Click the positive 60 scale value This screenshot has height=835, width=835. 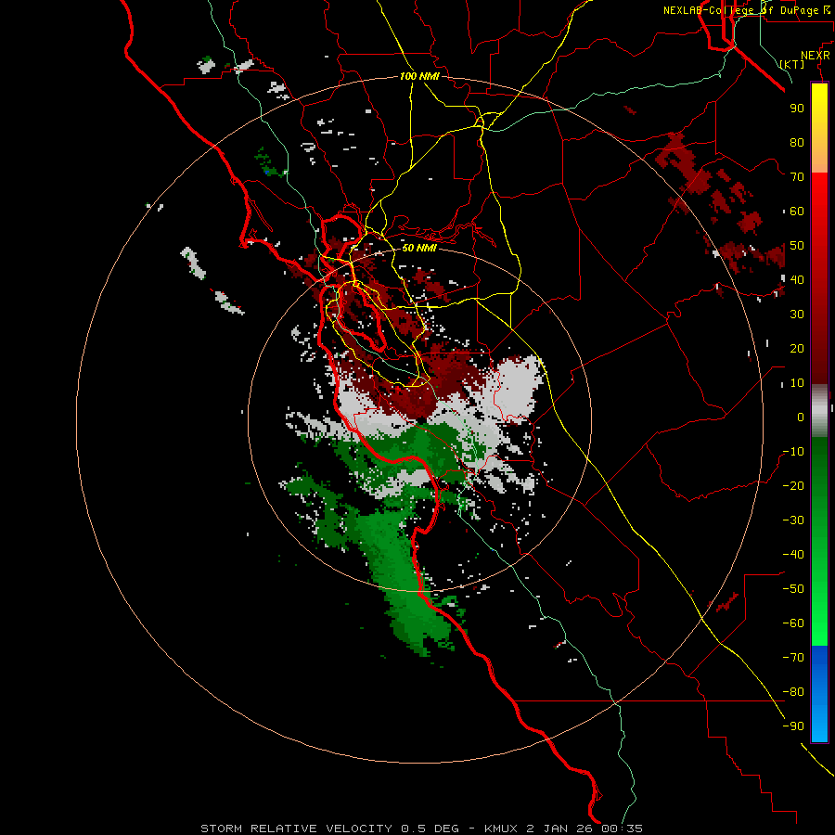[x=797, y=212]
